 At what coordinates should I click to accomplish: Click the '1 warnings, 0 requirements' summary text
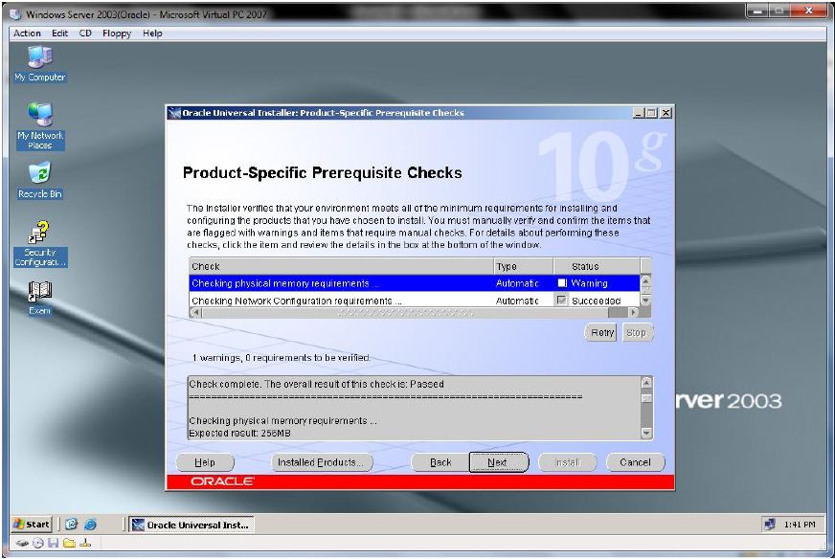pyautogui.click(x=282, y=358)
